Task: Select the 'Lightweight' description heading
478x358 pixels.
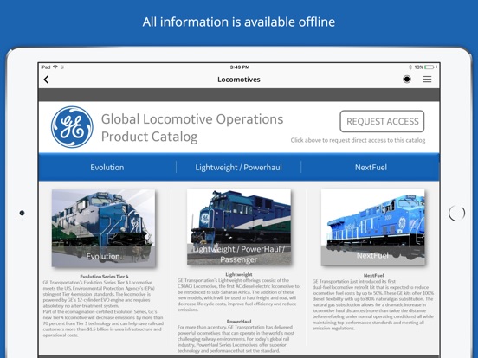Action: [x=239, y=274]
